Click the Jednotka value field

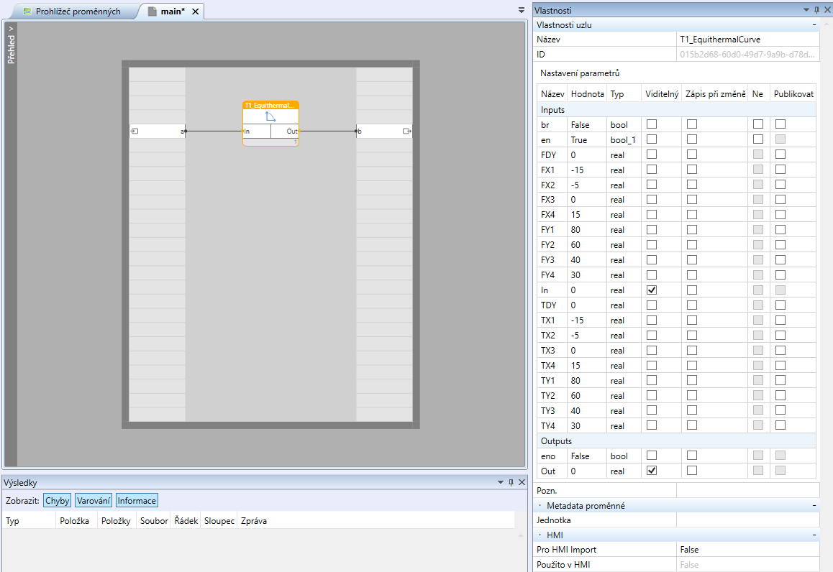pyautogui.click(x=747, y=520)
